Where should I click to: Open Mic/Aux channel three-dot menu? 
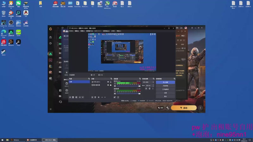tap(115, 83)
